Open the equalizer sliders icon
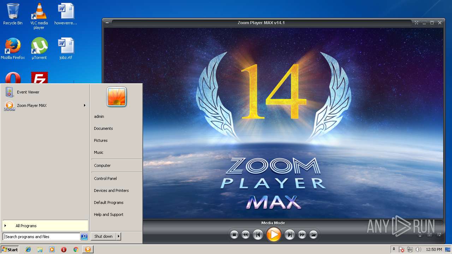Viewport: 452px width, 254px height. click(429, 234)
